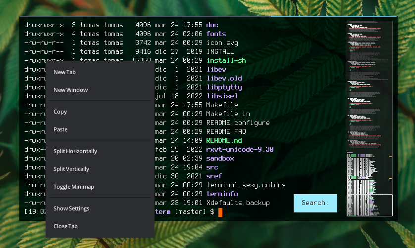
Task: Click the Search: input box
Action: [x=315, y=203]
